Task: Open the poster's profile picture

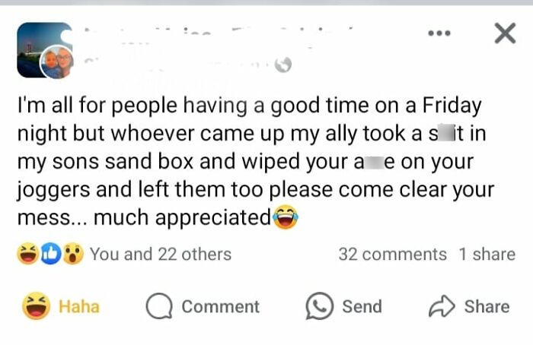Action: (x=44, y=50)
